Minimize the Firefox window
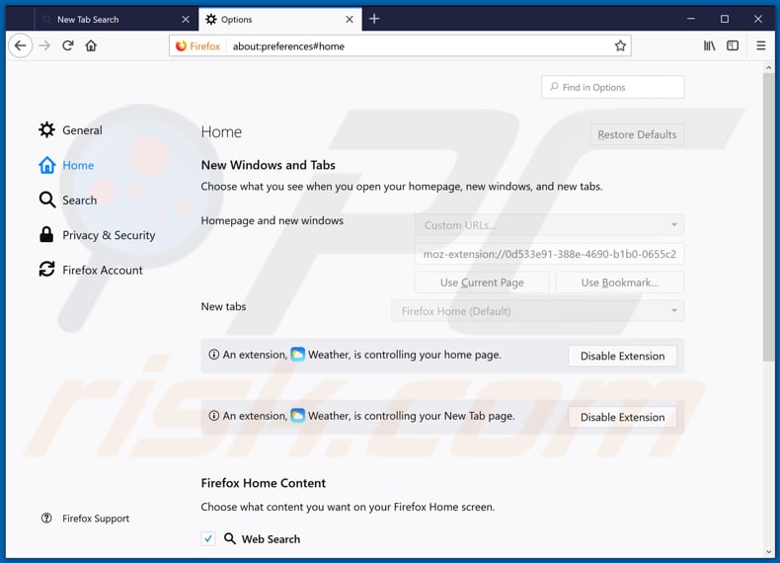 (x=691, y=19)
